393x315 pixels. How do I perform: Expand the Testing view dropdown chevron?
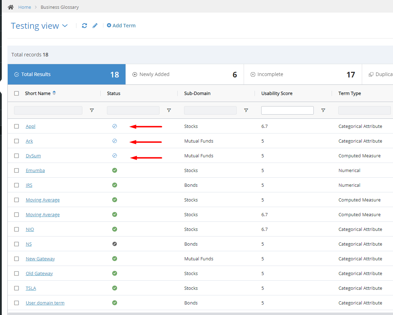(x=65, y=26)
